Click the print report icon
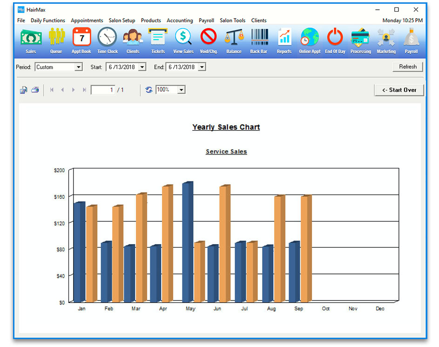This screenshot has width=439, height=347. click(x=35, y=90)
